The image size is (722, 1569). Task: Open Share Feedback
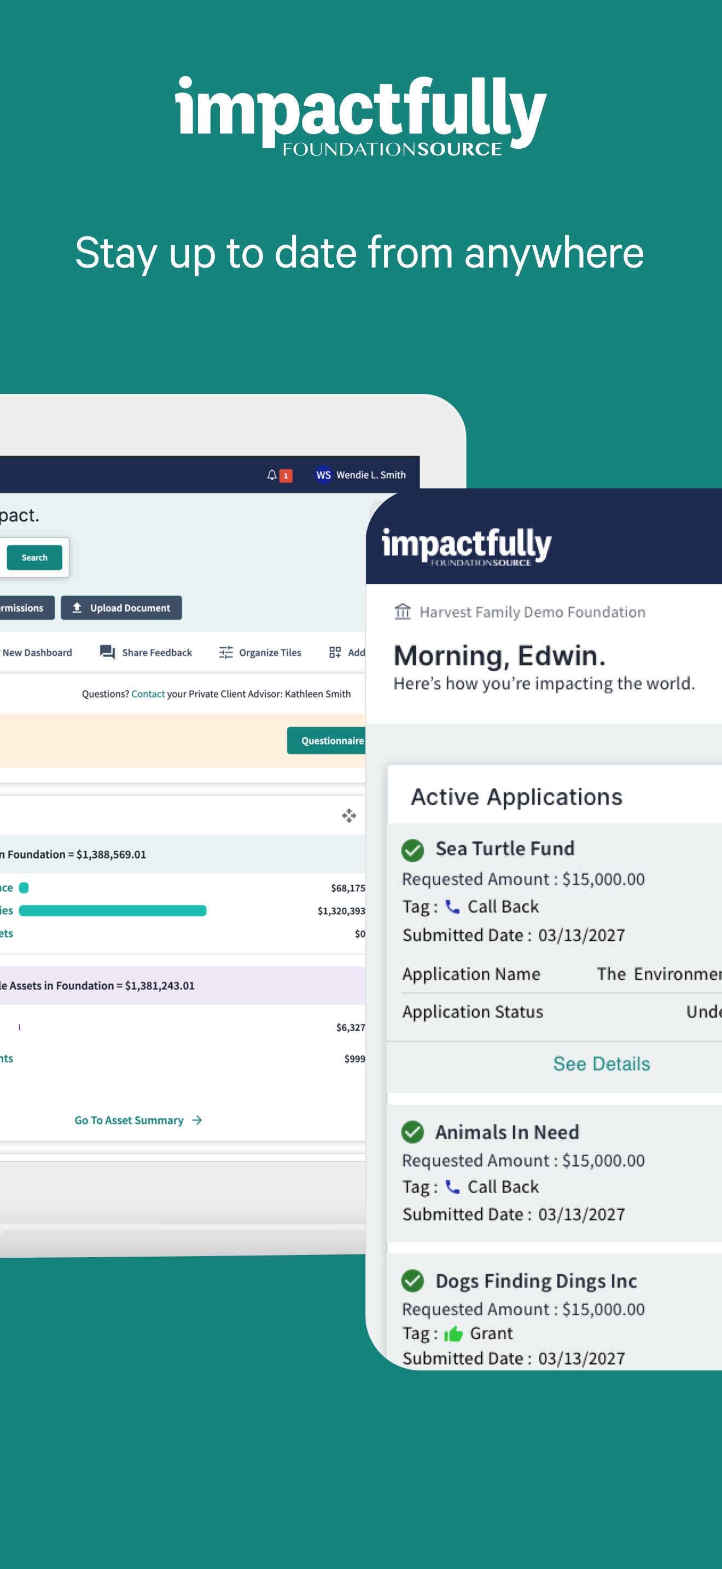tap(156, 652)
